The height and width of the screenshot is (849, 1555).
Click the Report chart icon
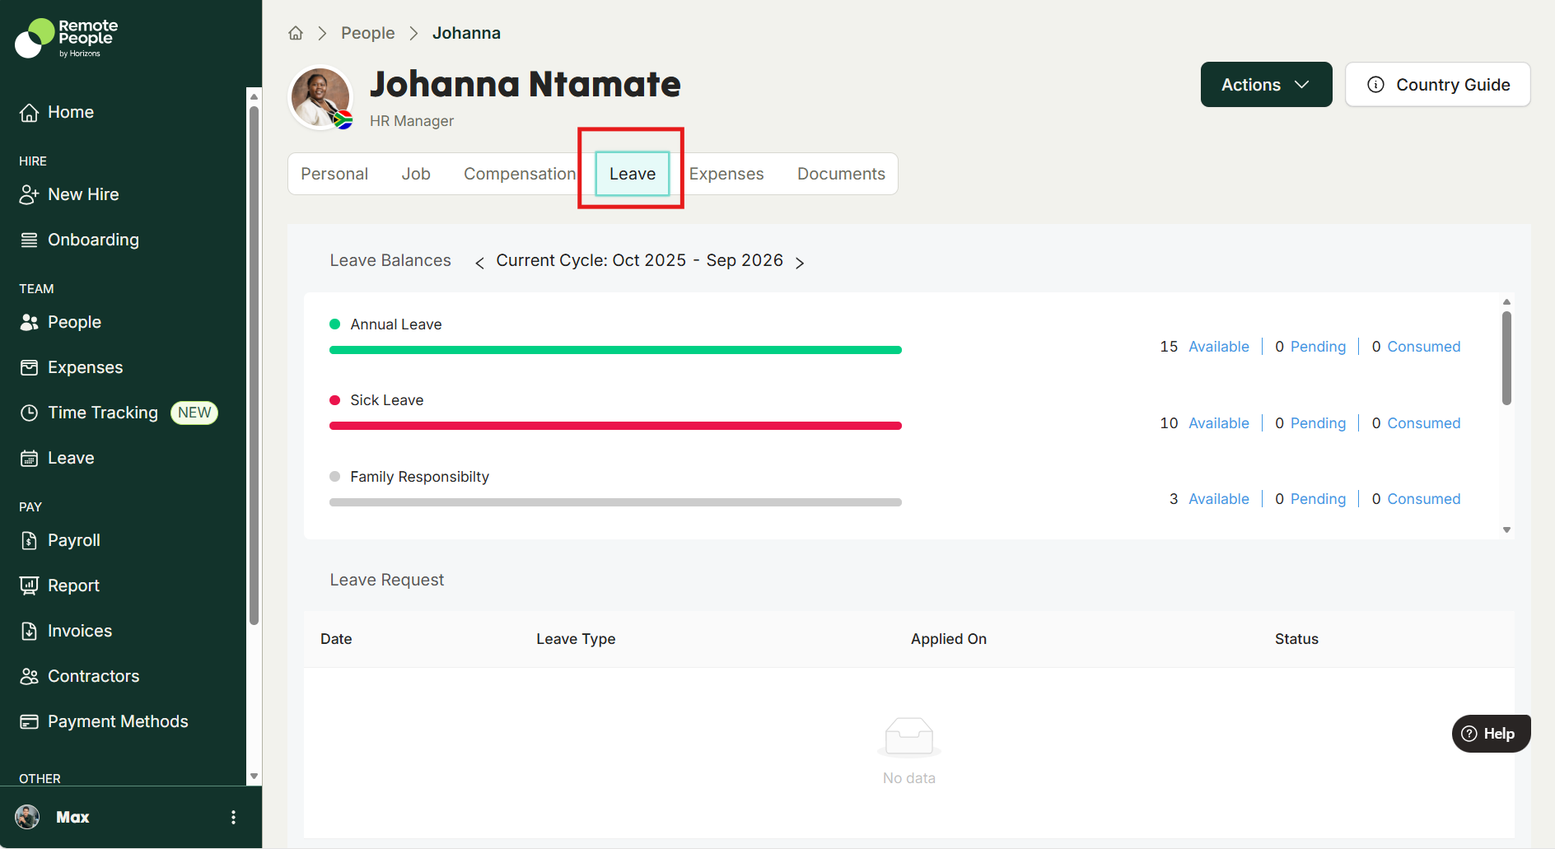30,586
